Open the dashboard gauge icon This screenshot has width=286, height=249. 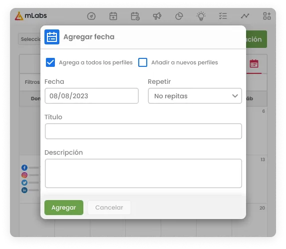[91, 16]
